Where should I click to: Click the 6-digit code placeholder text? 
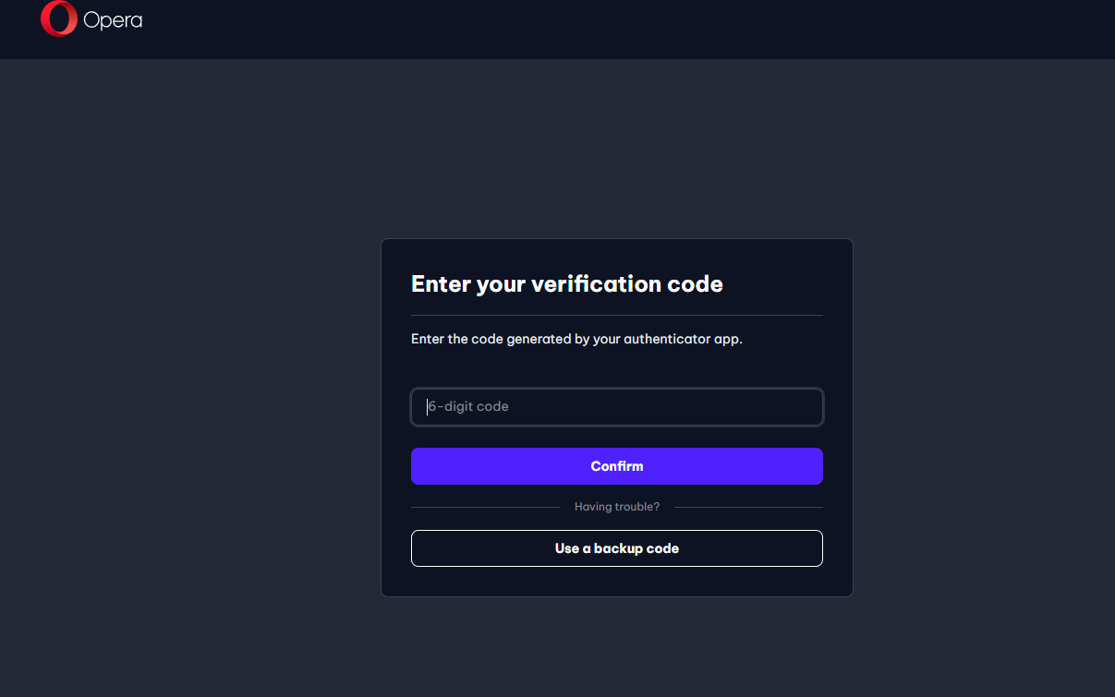(x=468, y=406)
